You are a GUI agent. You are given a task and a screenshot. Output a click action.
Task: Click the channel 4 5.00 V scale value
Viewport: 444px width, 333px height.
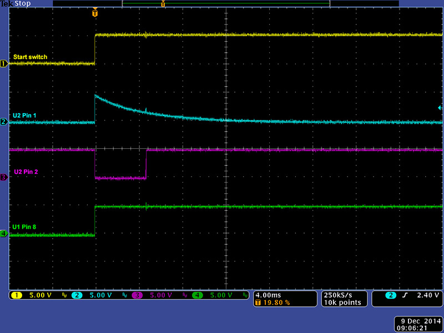coord(221,295)
